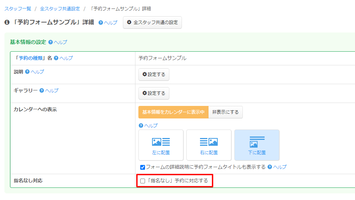This screenshot has height=200, width=355.
Task: Open 全スタッフ共通設定 breadcrumb link
Action: (60, 8)
